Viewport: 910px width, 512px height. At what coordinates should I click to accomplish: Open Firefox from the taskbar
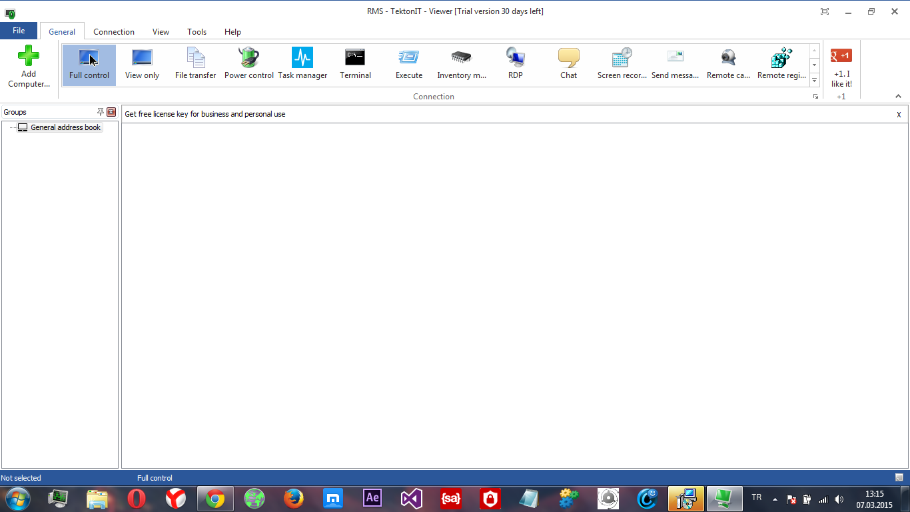click(293, 499)
